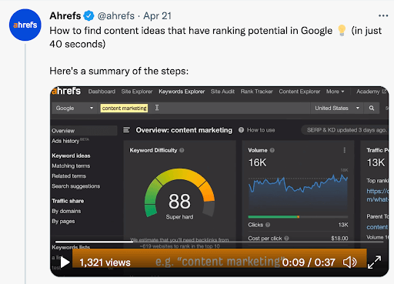
Task: Click the Keyword ideas sidebar heading
Action: click(71, 155)
